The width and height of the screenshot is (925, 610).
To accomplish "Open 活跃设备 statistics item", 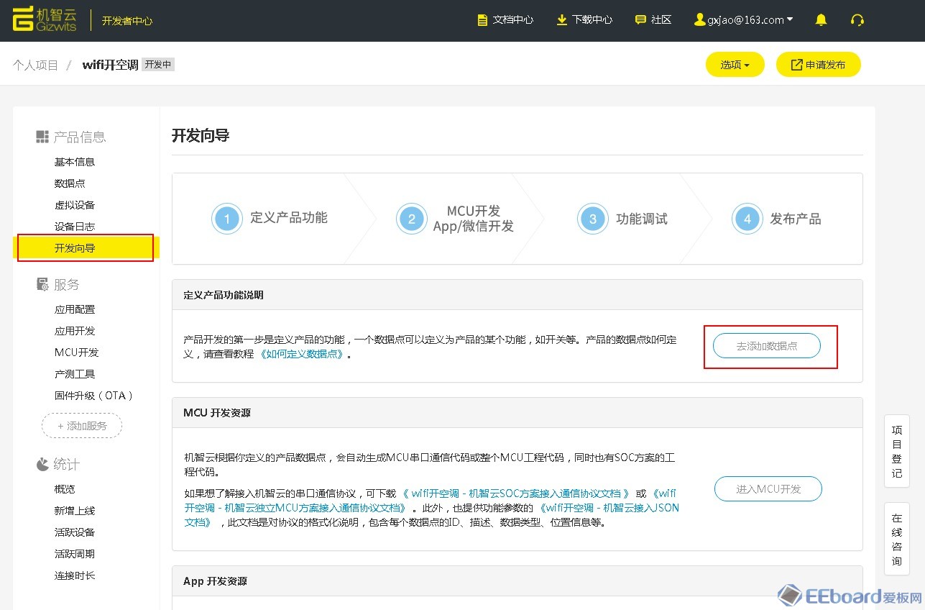I will pos(75,532).
